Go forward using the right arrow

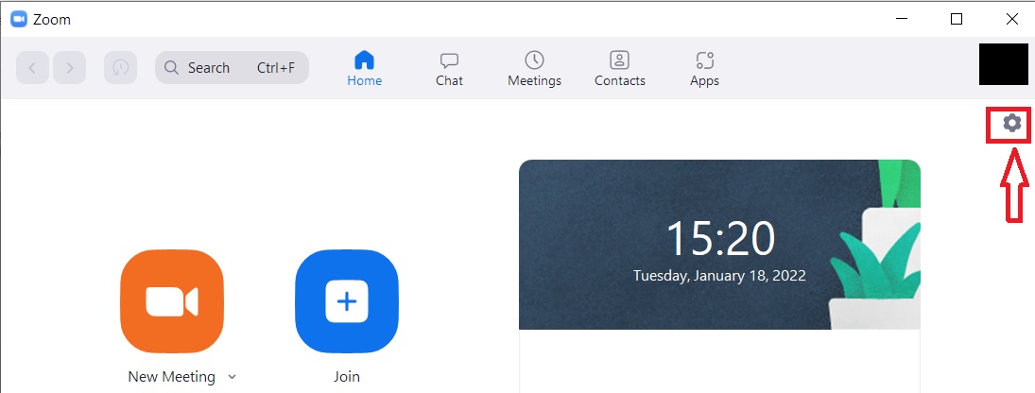[70, 68]
